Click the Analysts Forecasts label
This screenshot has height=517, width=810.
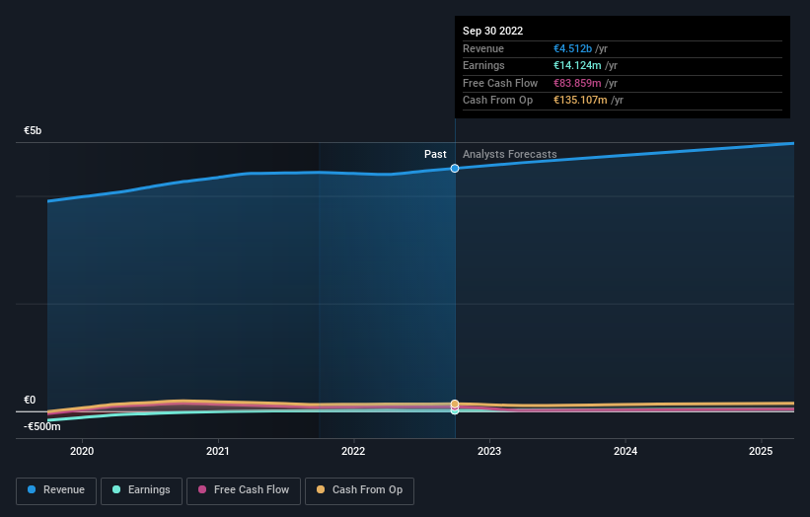pos(509,154)
